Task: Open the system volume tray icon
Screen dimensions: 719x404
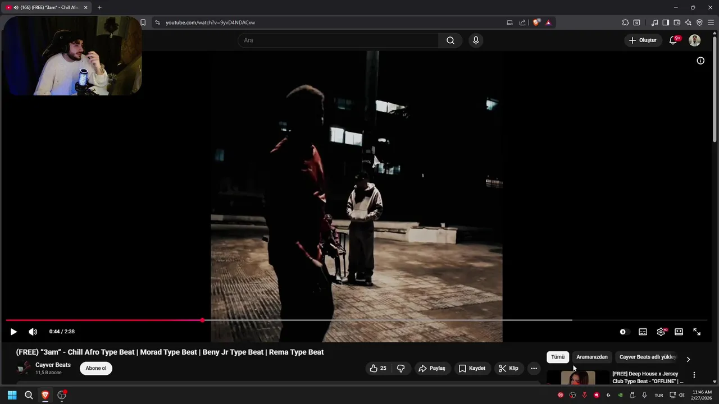Action: point(681,395)
